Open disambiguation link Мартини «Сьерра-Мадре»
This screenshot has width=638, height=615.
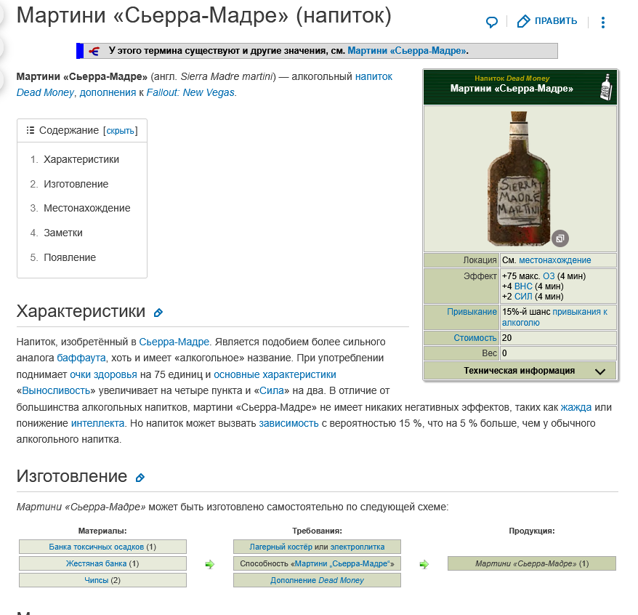pos(406,51)
